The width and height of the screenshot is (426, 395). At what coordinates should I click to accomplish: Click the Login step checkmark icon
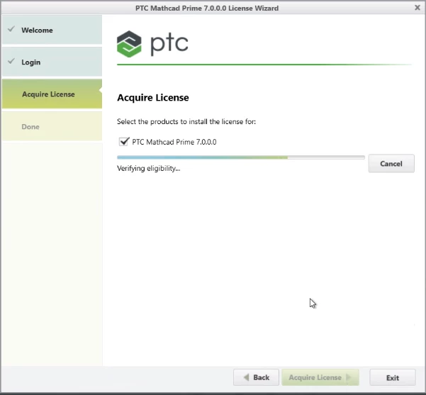(x=11, y=61)
